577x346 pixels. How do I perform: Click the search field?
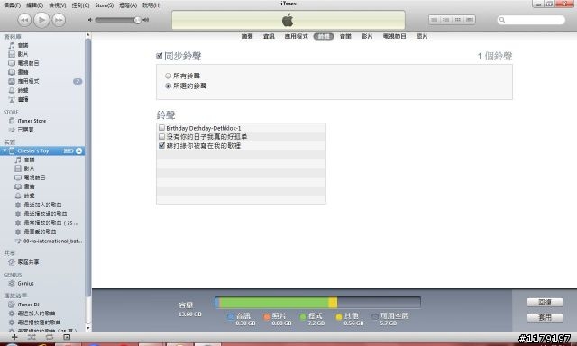coord(531,20)
